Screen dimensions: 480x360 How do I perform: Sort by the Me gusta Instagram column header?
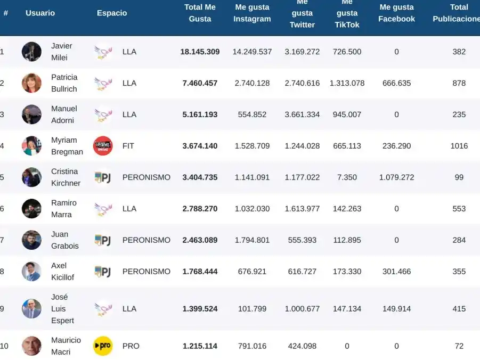coord(252,13)
